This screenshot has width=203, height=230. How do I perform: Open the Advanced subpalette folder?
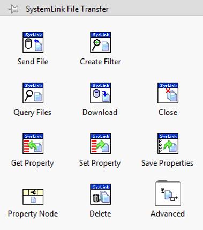tap(168, 193)
